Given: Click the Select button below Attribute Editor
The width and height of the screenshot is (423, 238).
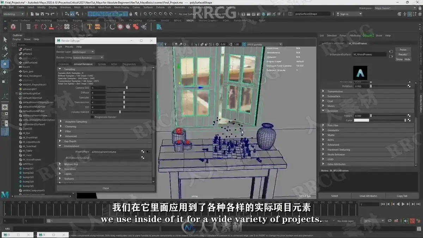Looking at the screenshot, I should click(335, 196).
